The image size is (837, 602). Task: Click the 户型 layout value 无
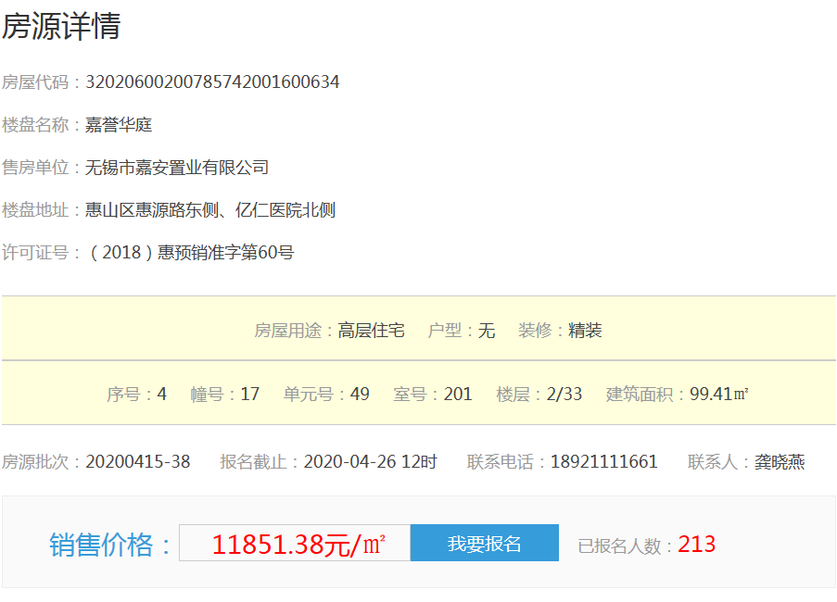point(487,331)
